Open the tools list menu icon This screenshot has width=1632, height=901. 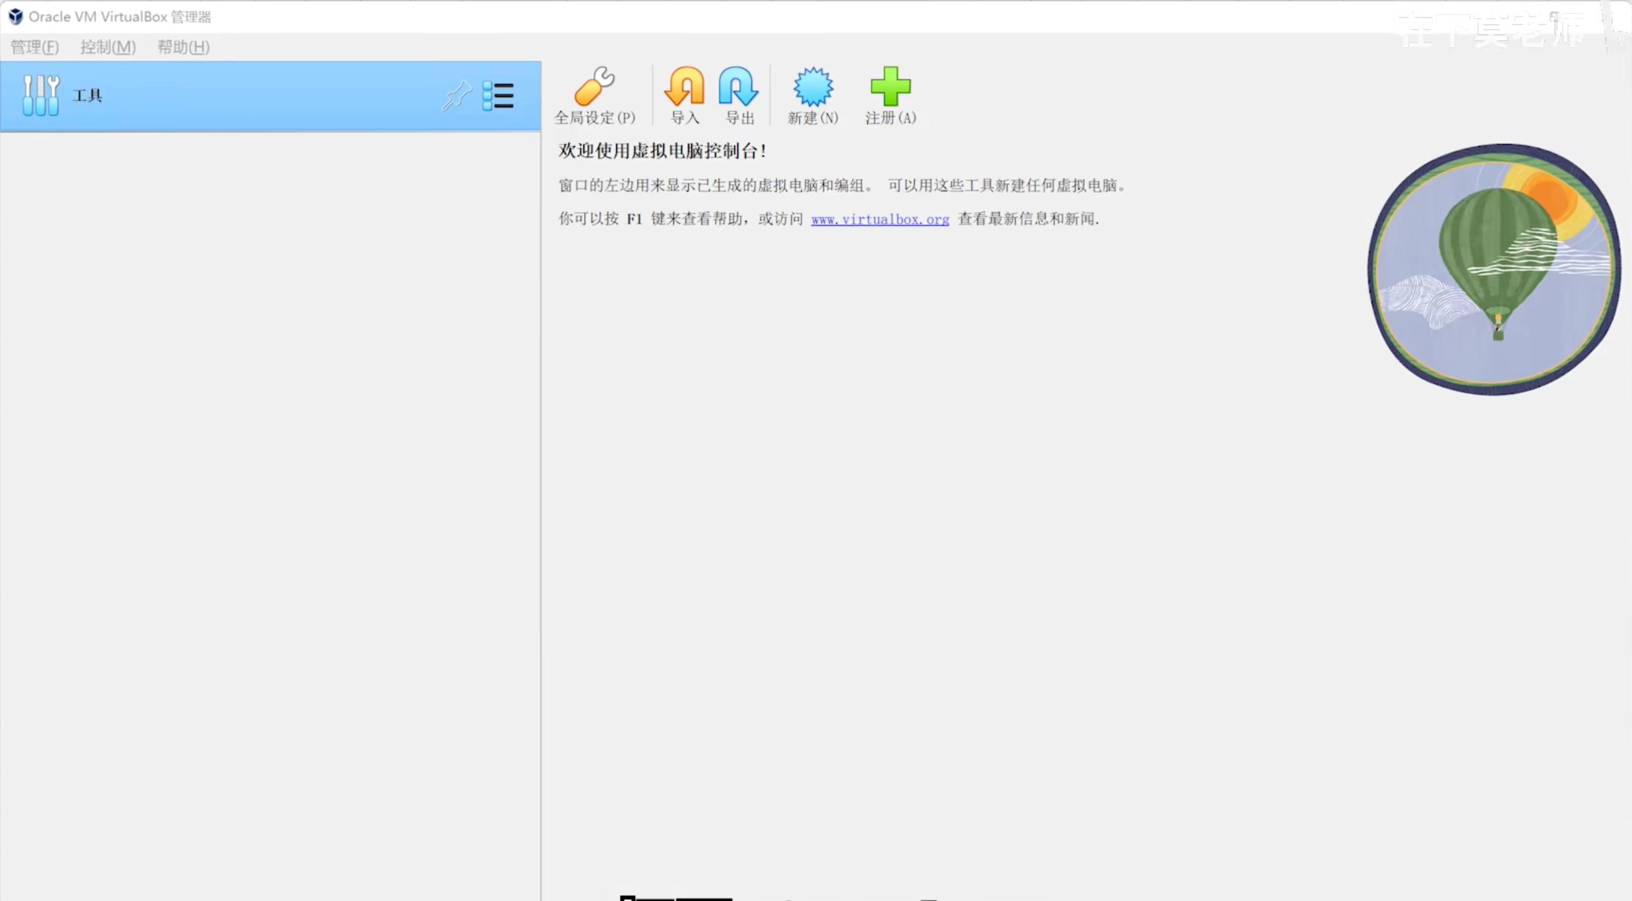coord(498,95)
